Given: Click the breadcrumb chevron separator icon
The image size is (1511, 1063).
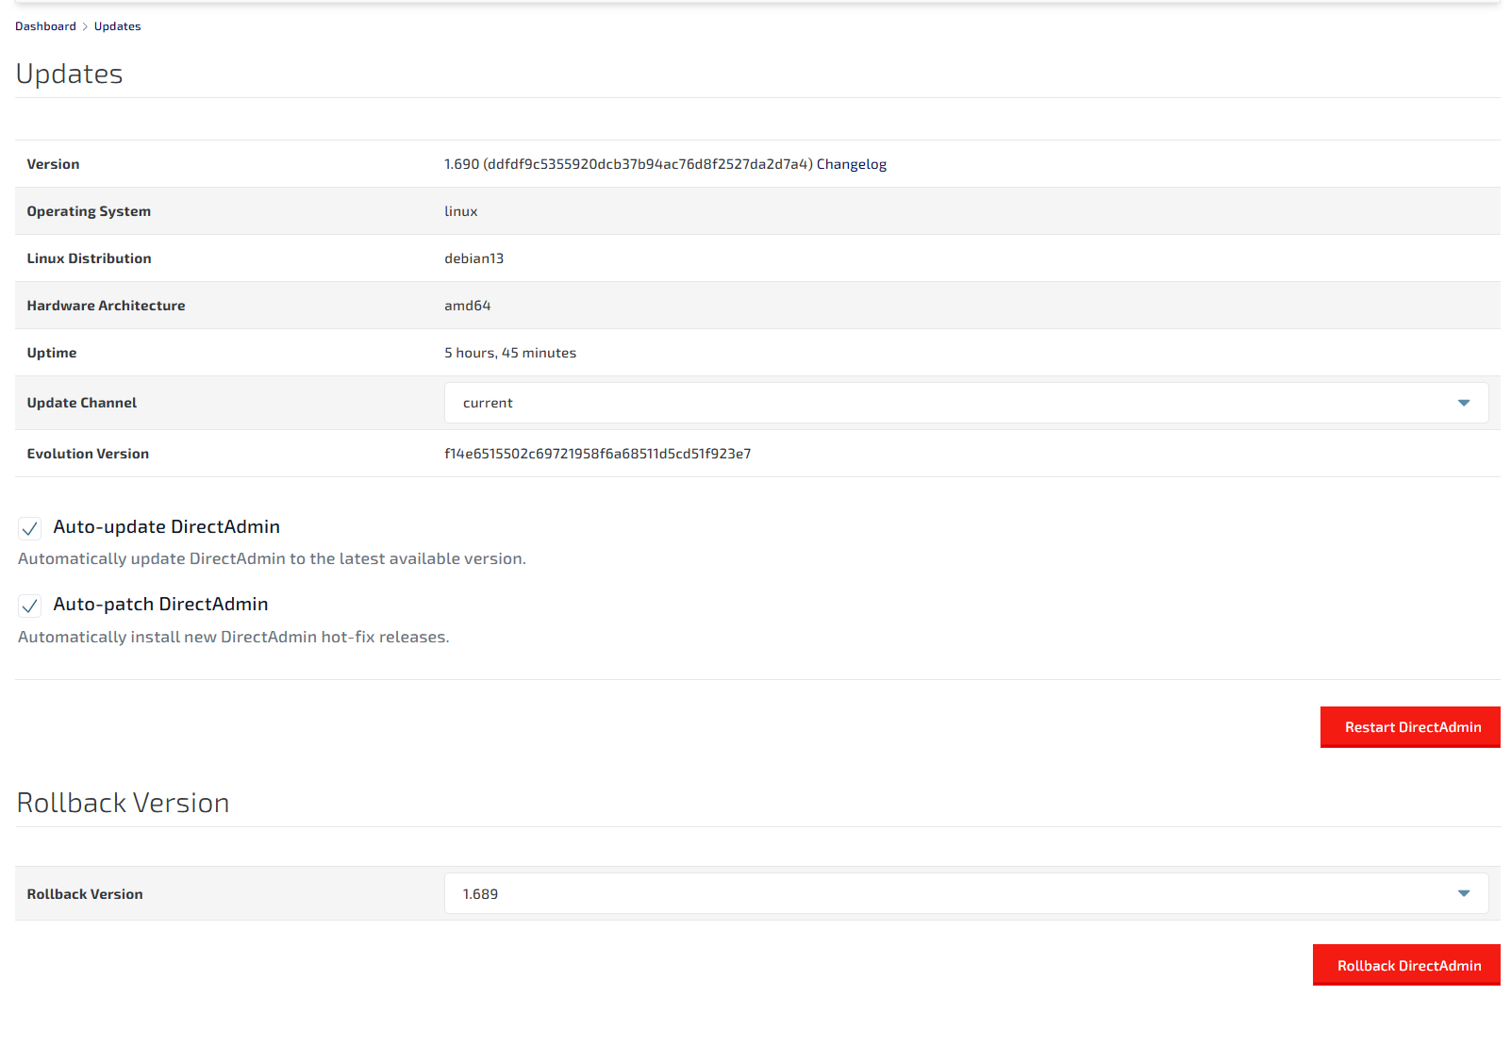Looking at the screenshot, I should coord(85,26).
